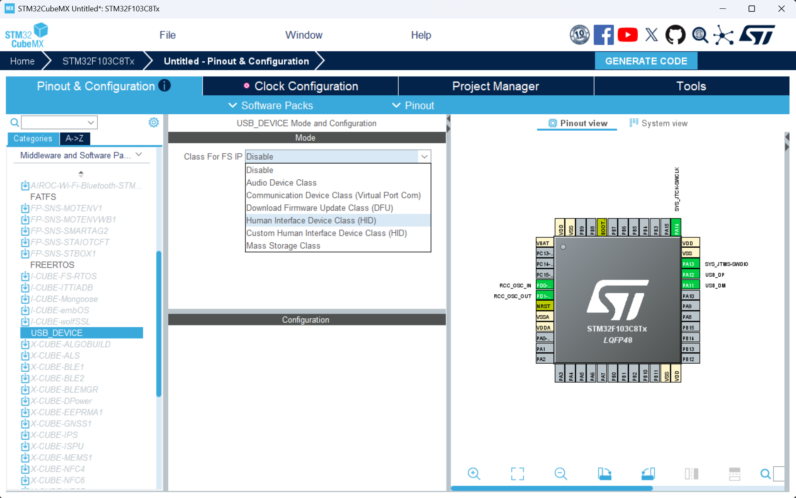Choose Communication Device Class (Virtual Port Com)
This screenshot has width=796, height=498.
pyautogui.click(x=333, y=195)
